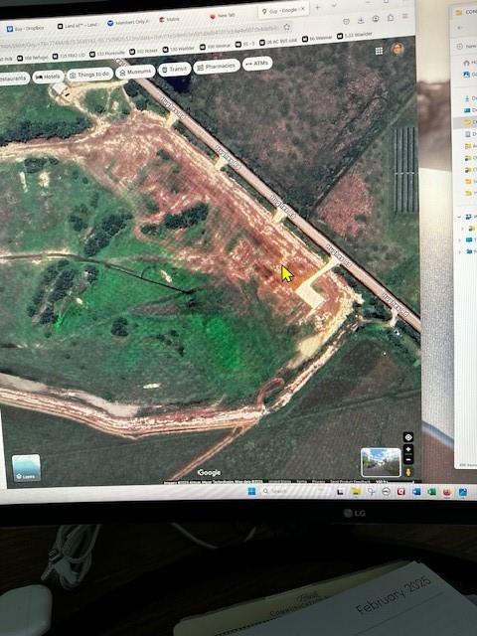This screenshot has height=636, width=477.
Task: Open the browser tab list dropdown arrow
Action: pos(334,6)
